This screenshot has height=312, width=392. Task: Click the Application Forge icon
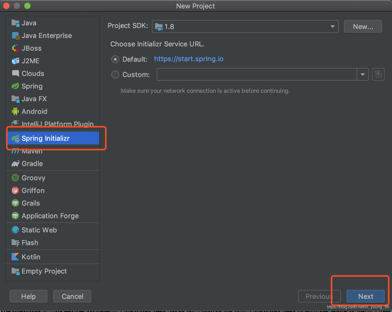(15, 216)
